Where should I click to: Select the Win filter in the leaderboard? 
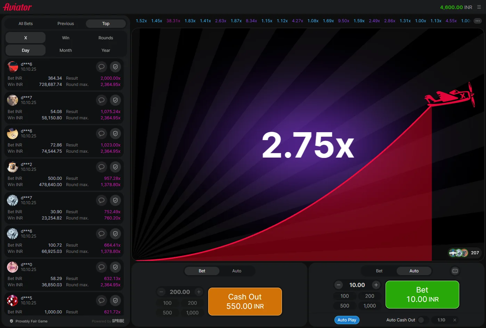[x=65, y=38]
